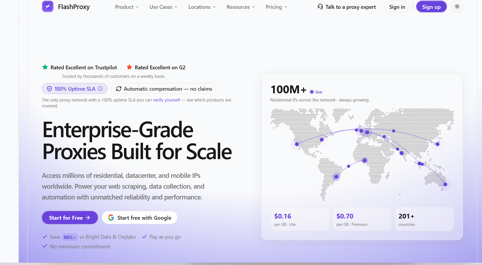
Task: Click the refresh icon in Automatic compensation badge
Action: (119, 89)
